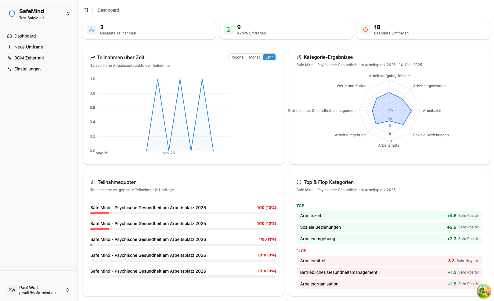Image resolution: width=494 pixels, height=301 pixels.
Task: Click the participants icon on Gesamte Teilnahmen card
Action: (92, 30)
